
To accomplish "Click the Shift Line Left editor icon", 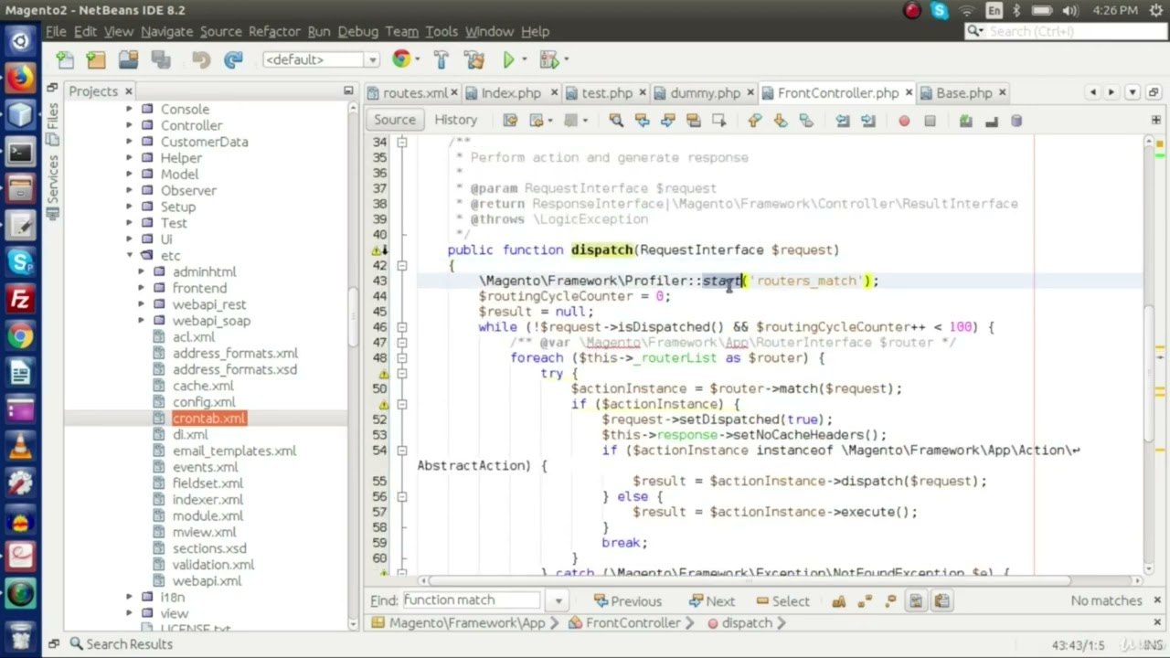I will coord(842,120).
